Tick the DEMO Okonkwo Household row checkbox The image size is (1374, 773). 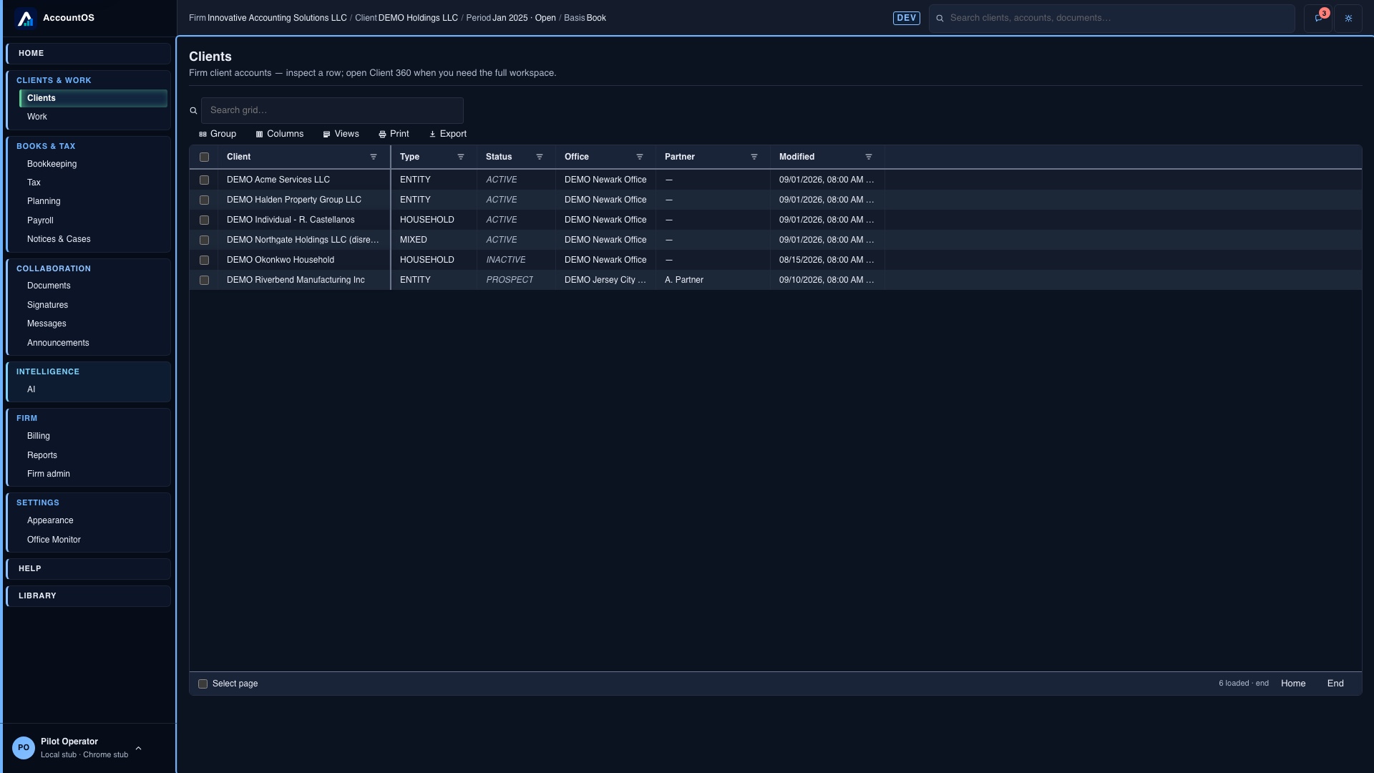pos(204,260)
